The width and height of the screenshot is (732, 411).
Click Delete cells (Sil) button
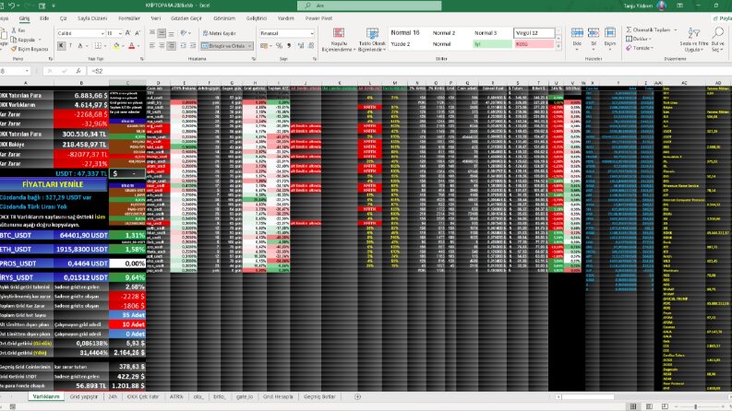click(x=594, y=37)
